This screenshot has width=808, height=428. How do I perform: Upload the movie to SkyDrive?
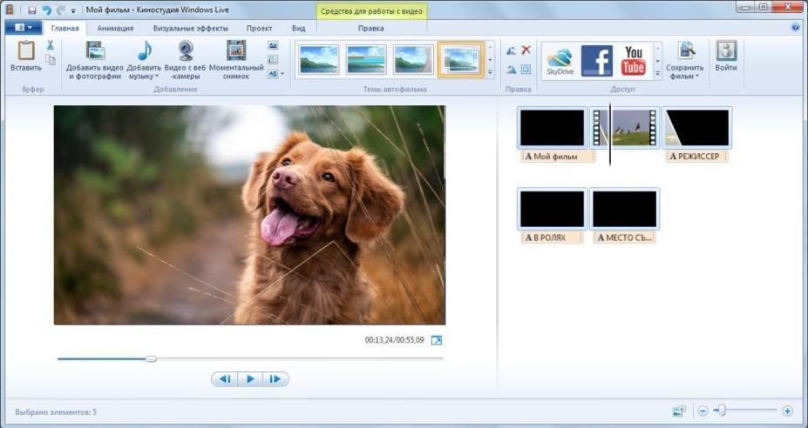(559, 60)
